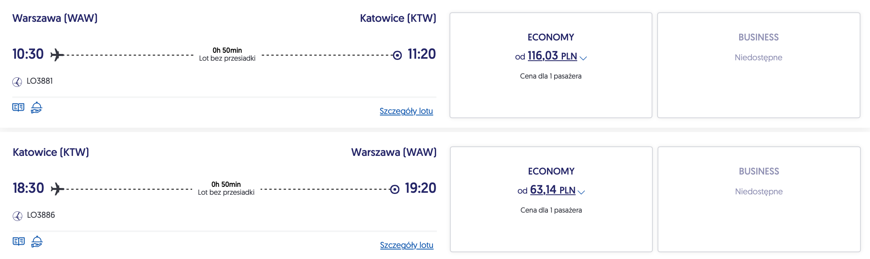This screenshot has height=259, width=870.
Task: Click the arrival circle icon before 11:20
Action: click(397, 55)
